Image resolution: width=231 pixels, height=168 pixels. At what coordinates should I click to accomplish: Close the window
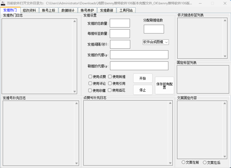(225, 3)
